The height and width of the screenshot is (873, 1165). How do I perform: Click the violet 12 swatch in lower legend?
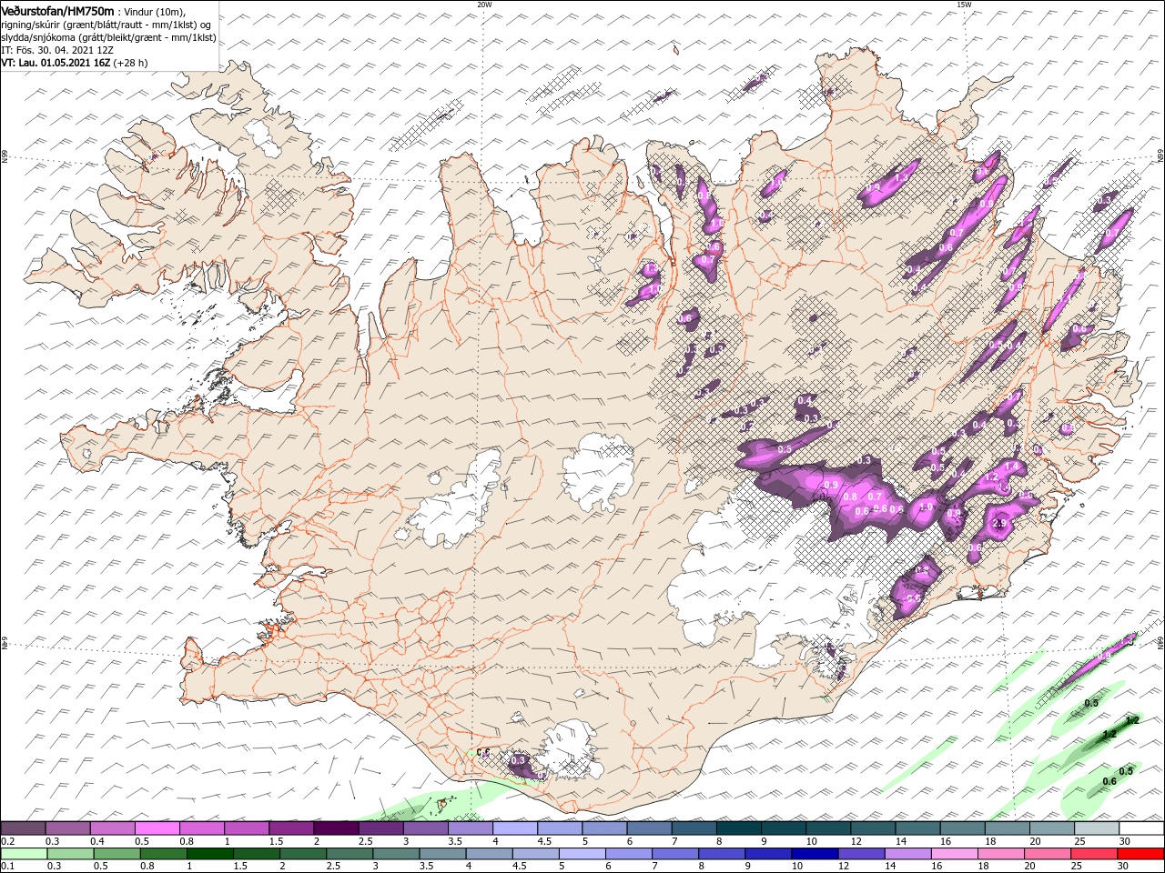861,854
